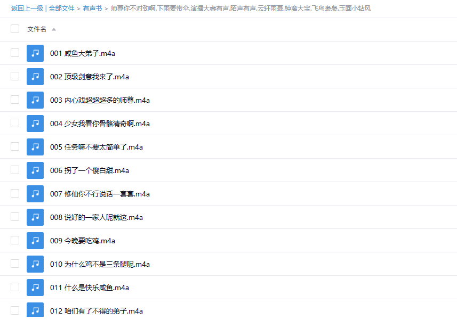This screenshot has width=457, height=320.
Task: Open the file 012 咱们有了不得的弟子.m4a
Action: 96,311
